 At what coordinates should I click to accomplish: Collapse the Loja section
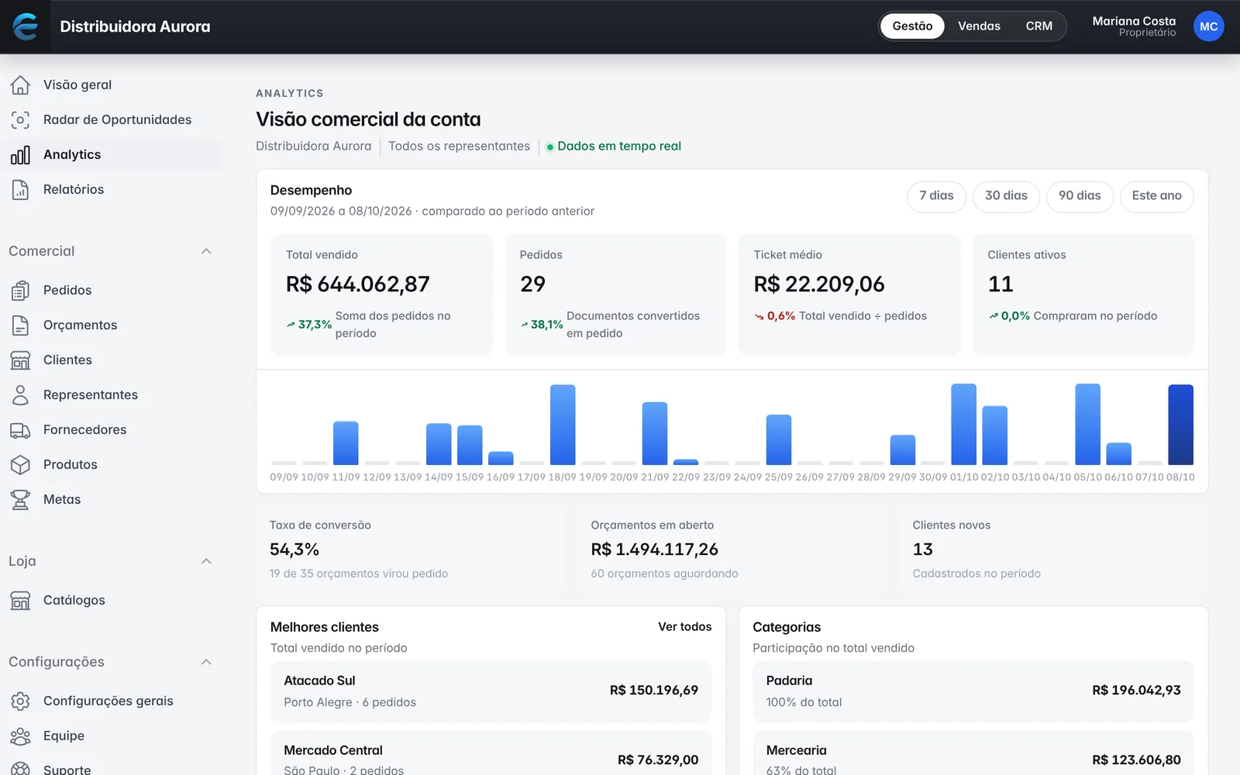pos(206,561)
